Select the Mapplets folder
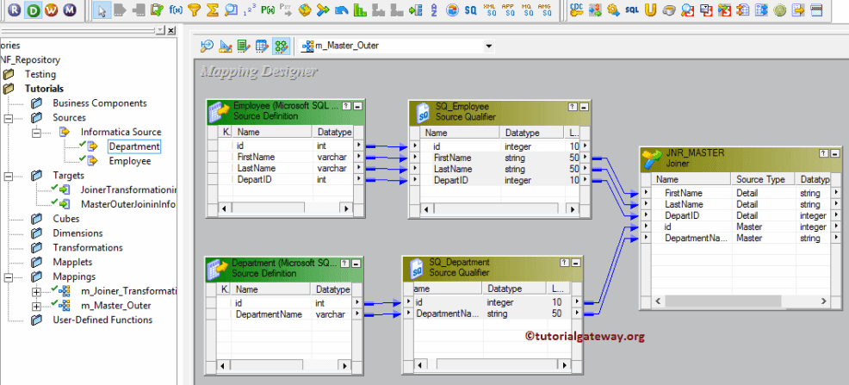The width and height of the screenshot is (849, 385). point(72,262)
